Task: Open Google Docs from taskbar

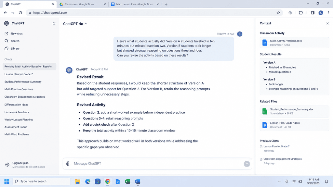Action: pyautogui.click(x=118, y=181)
